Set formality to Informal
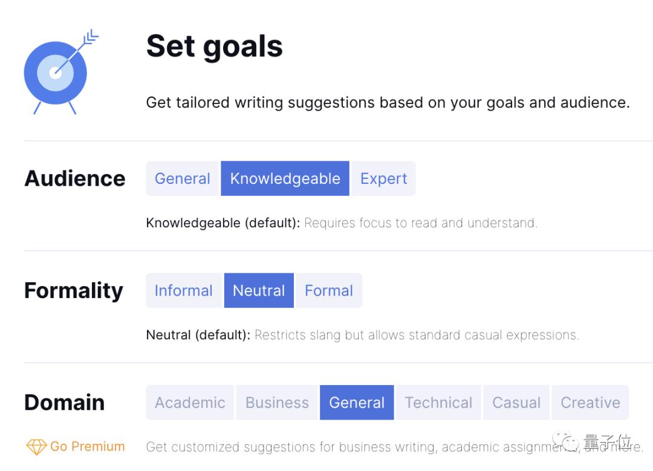Image resolution: width=653 pixels, height=471 pixels. point(184,290)
